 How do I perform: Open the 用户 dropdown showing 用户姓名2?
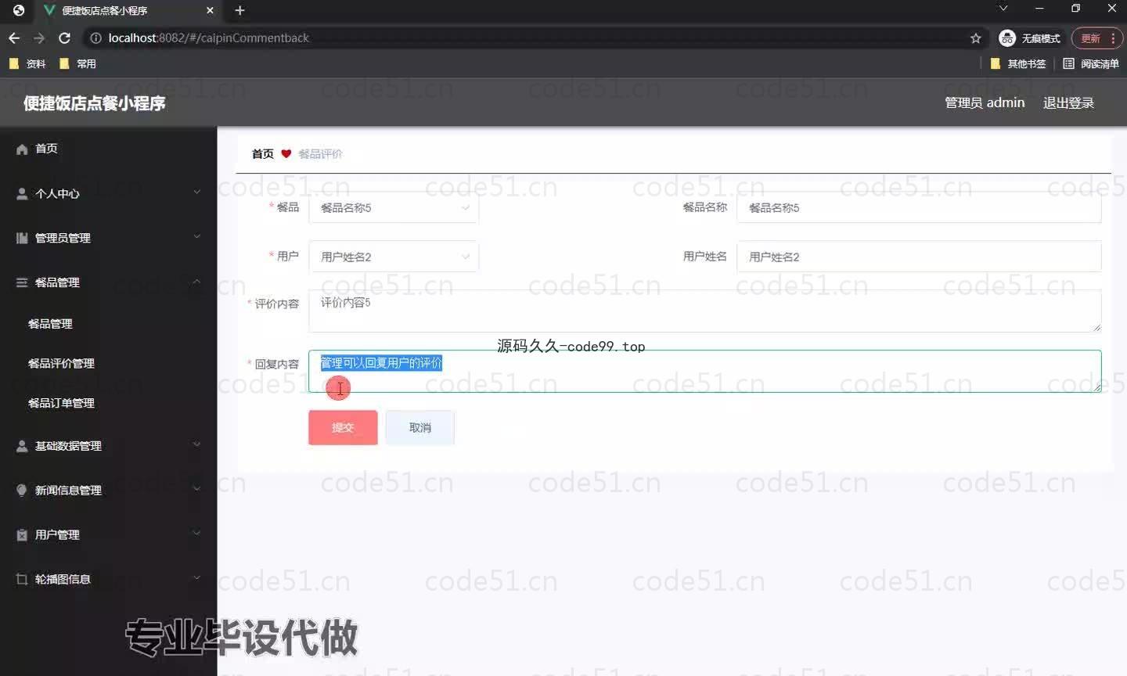tap(394, 257)
